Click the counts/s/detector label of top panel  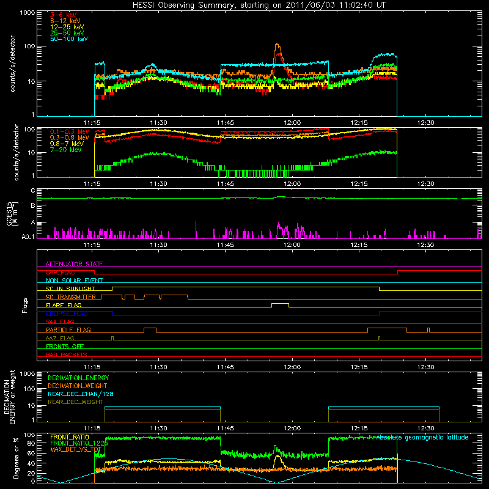coord(13,64)
